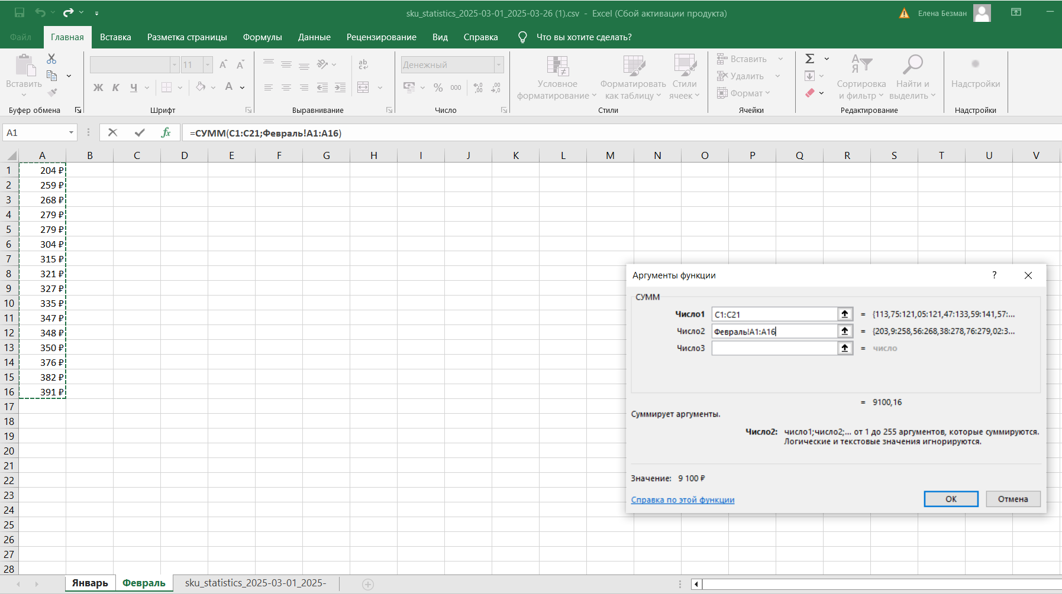
Task: Add a new sheet with plus icon
Action: click(x=368, y=584)
